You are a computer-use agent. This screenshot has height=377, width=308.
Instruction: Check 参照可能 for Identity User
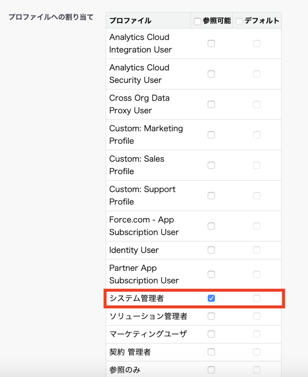pos(211,250)
